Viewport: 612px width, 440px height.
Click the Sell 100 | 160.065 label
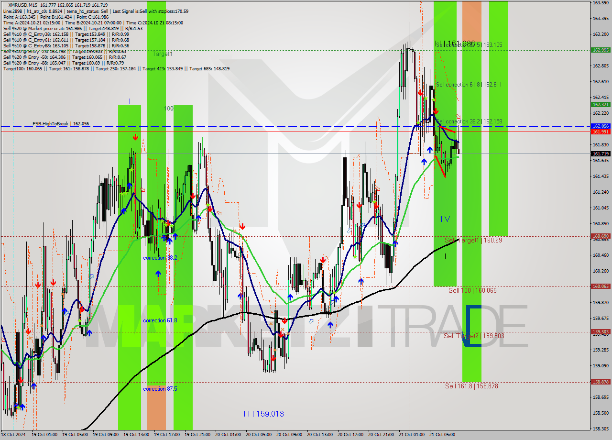472,290
